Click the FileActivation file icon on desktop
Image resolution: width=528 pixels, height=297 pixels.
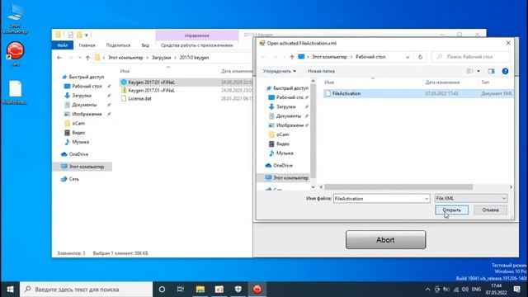tap(15, 92)
